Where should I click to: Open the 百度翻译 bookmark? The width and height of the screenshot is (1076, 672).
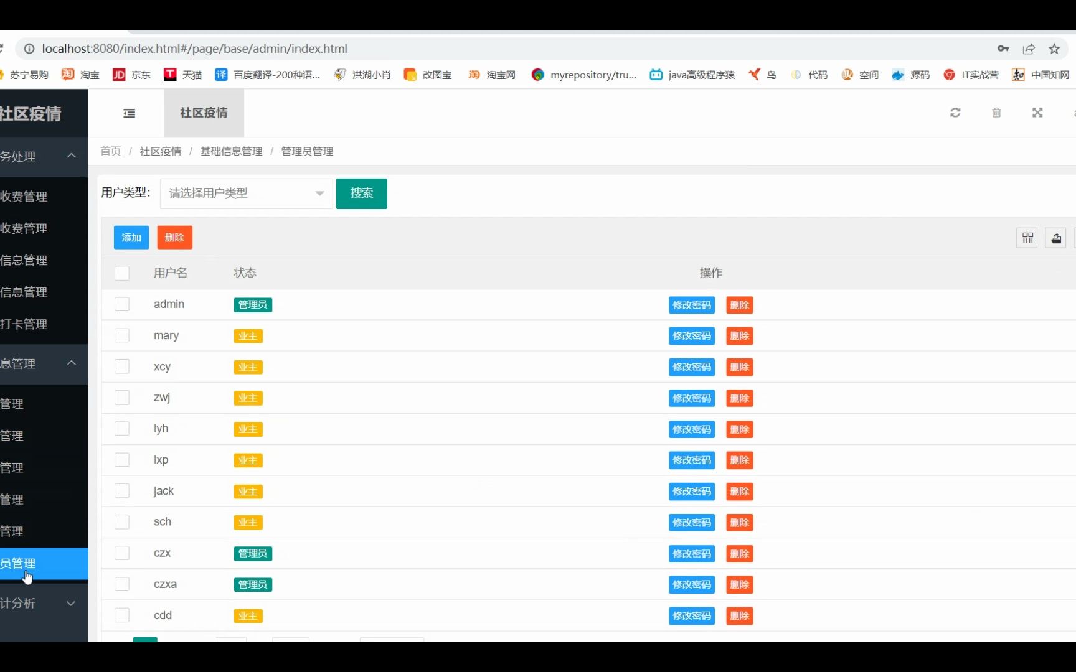267,75
